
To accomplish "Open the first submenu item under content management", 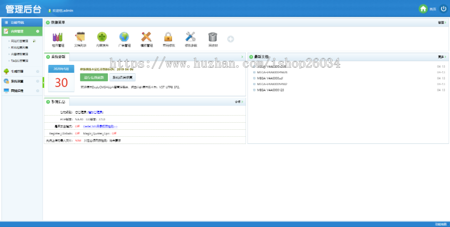I will click(x=19, y=41).
